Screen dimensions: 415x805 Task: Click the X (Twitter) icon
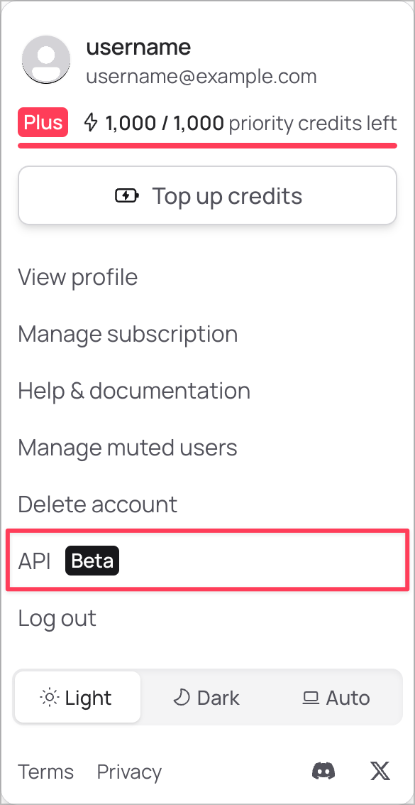point(380,771)
